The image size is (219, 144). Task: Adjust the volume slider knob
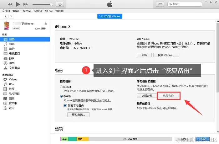51,4
